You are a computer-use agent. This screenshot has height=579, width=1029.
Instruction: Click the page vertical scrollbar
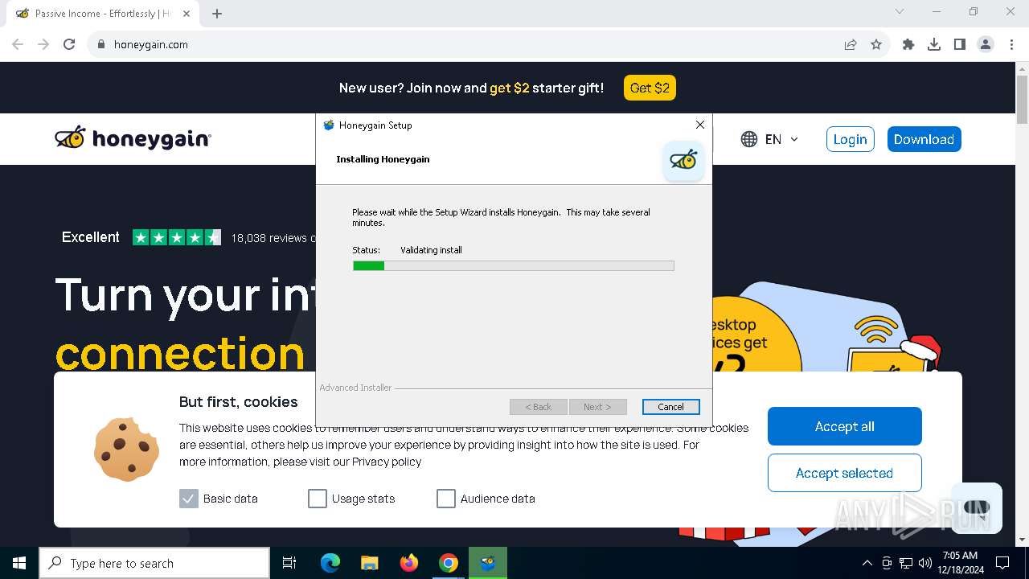click(1022, 101)
